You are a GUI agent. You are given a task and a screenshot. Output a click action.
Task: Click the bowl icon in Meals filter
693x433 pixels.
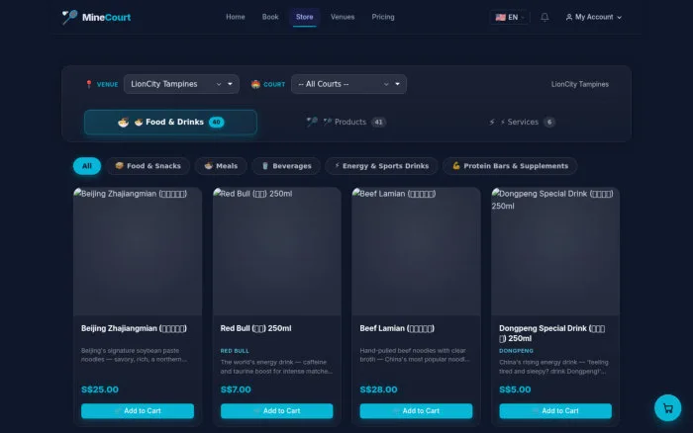[x=208, y=165]
